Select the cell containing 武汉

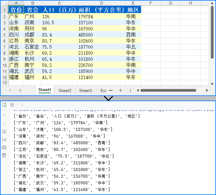pyautogui.click(x=33, y=71)
